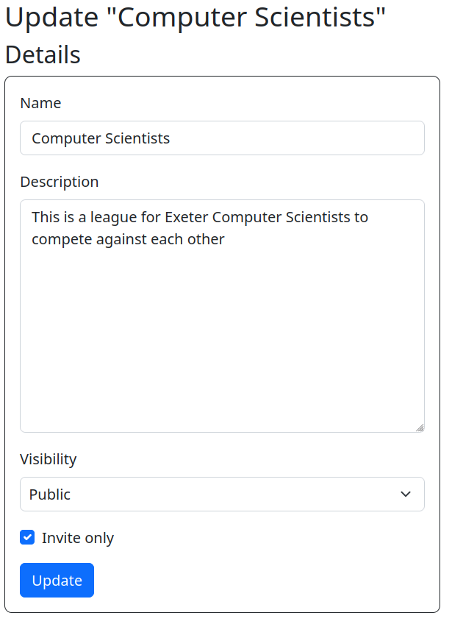The height and width of the screenshot is (624, 452).
Task: Click the "Name" field label
Action: pyautogui.click(x=40, y=103)
